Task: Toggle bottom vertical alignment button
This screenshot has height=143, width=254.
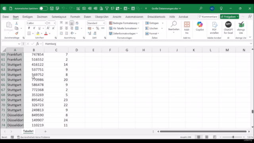Action: click(x=71, y=23)
